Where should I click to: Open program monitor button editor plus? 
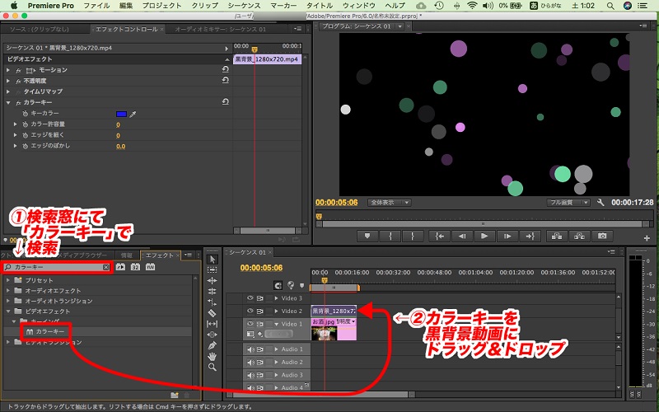647,238
